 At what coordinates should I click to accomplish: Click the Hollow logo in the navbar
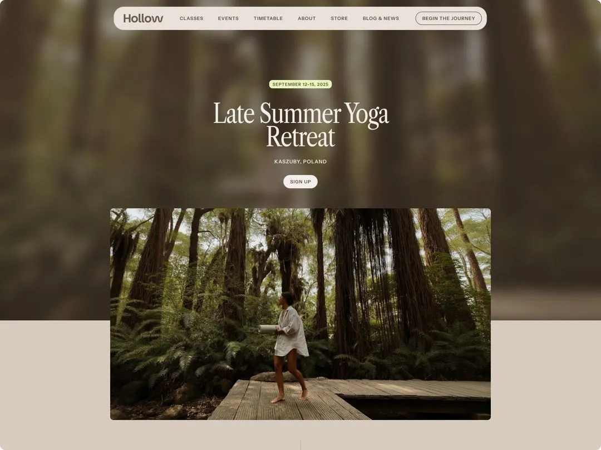click(143, 18)
